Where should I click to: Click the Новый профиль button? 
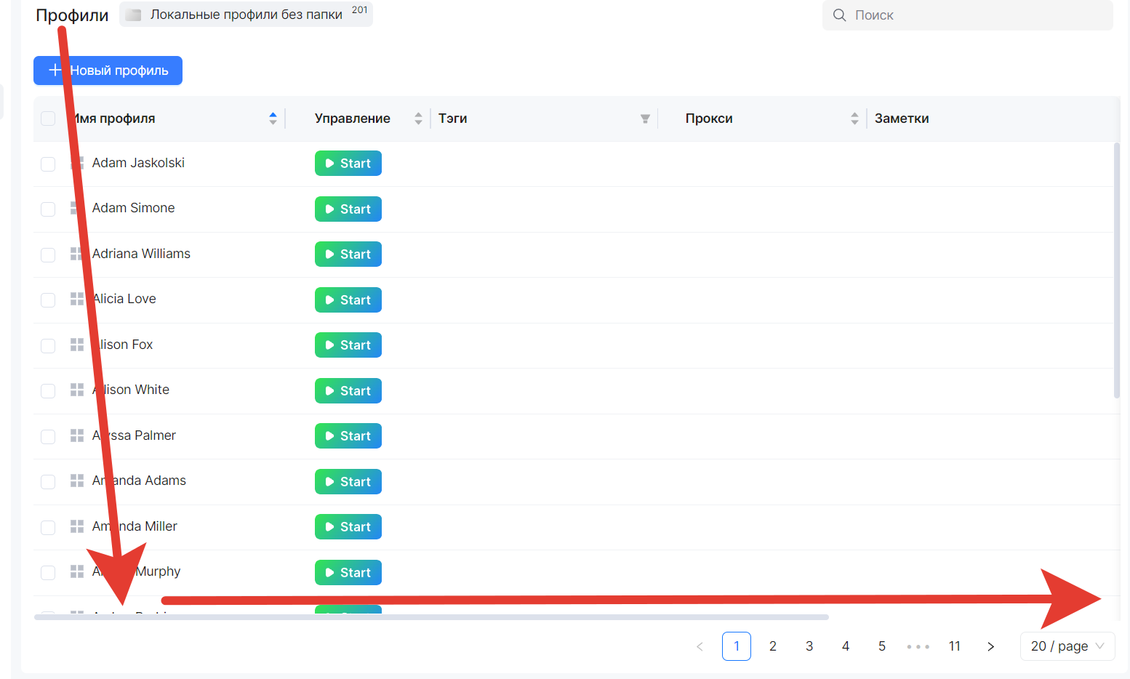pyautogui.click(x=108, y=71)
